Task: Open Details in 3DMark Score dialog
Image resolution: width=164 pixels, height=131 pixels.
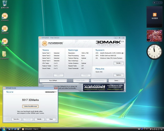Action: pos(39,119)
